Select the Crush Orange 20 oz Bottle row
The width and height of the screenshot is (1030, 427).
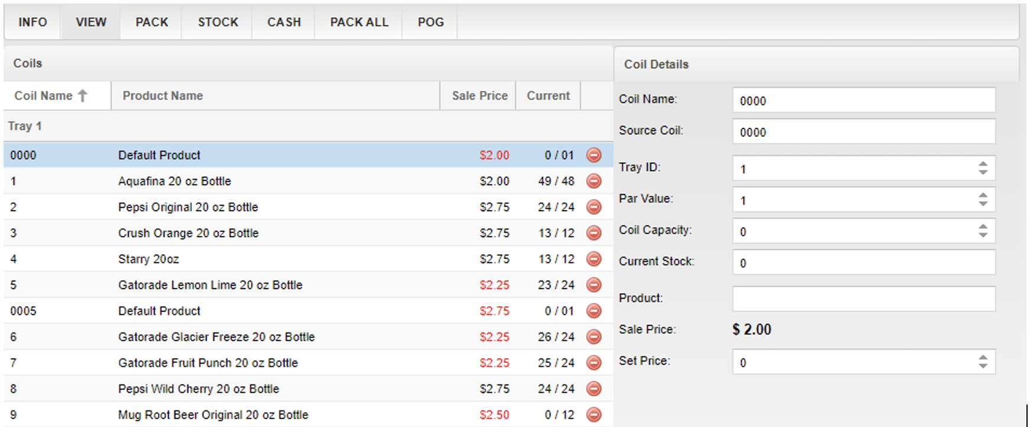(x=308, y=233)
